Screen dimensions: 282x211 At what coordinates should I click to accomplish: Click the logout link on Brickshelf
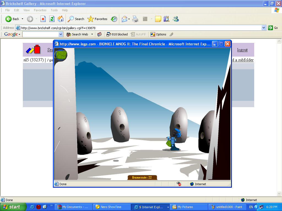(x=242, y=50)
